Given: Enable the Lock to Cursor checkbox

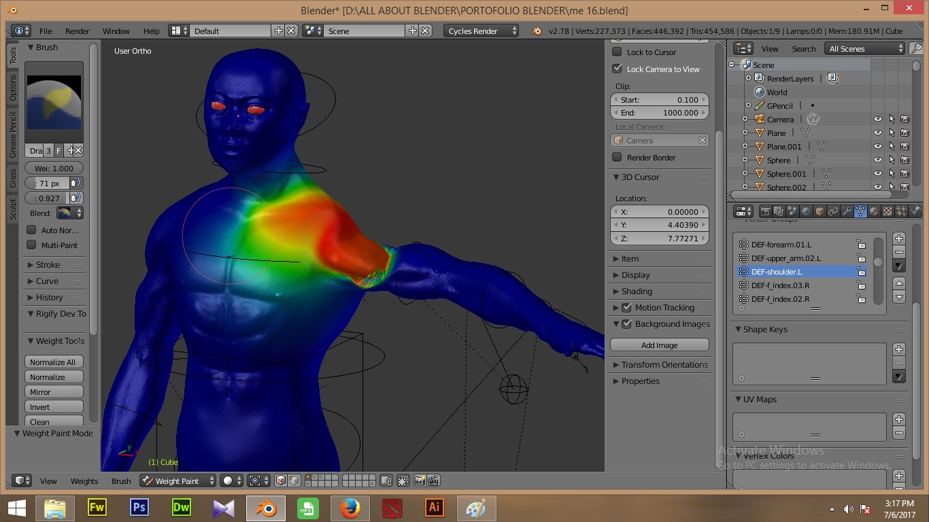Looking at the screenshot, I should pyautogui.click(x=617, y=52).
